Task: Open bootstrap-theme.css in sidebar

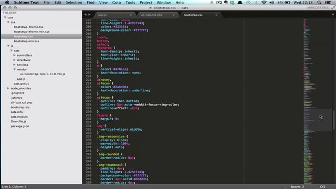Action: pyautogui.click(x=28, y=27)
